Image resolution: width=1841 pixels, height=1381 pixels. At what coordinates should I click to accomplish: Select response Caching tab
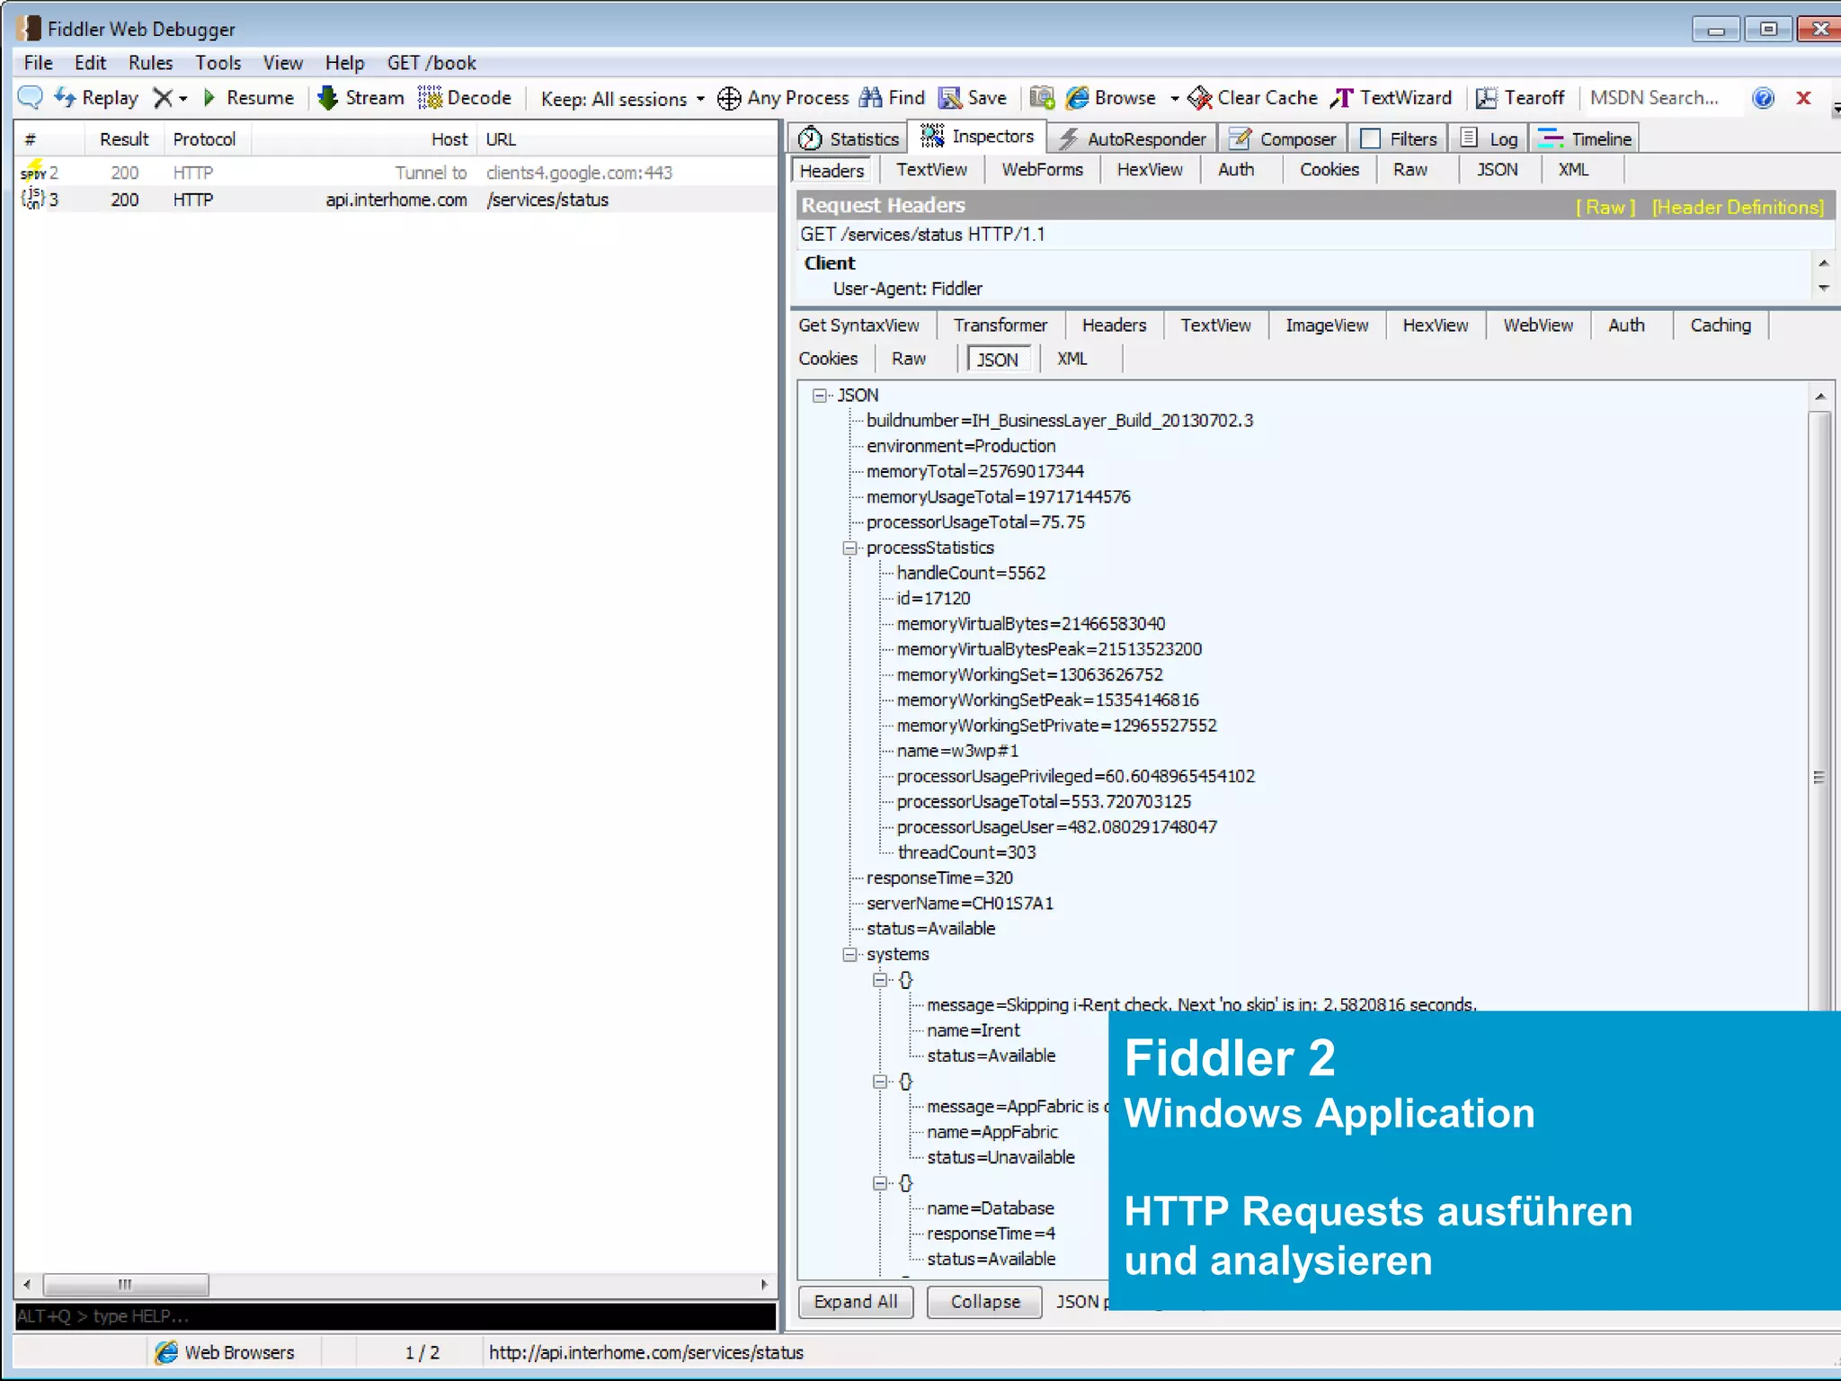pos(1721,325)
